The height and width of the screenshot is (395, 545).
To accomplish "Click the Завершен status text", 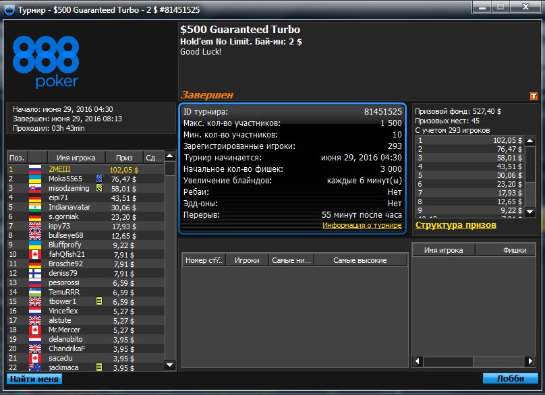I will 207,95.
